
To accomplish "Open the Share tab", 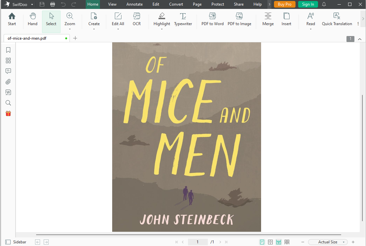I will click(239, 4).
